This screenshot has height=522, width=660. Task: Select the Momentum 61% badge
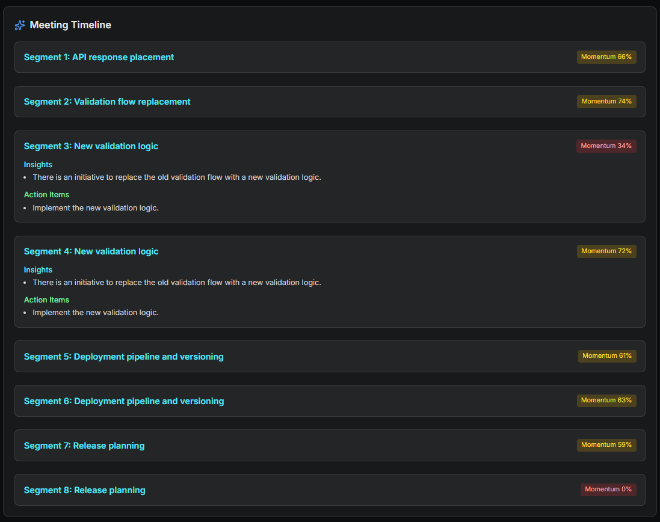[607, 356]
